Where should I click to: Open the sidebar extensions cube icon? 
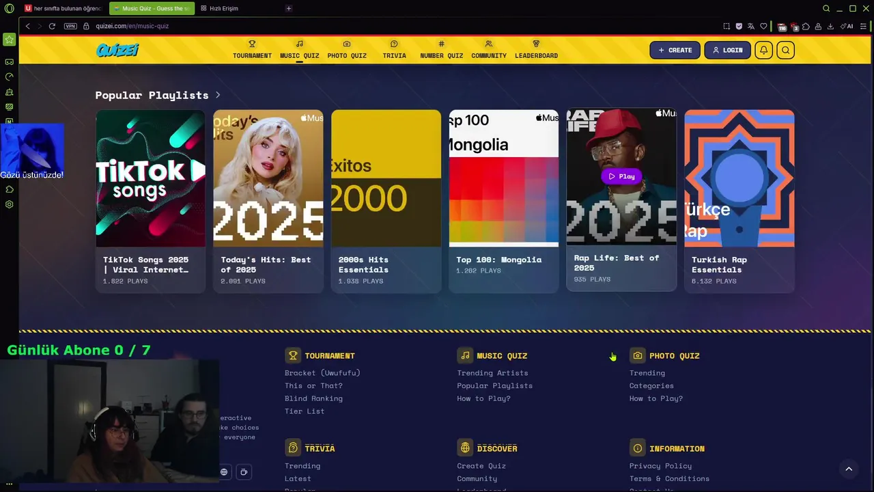click(x=9, y=189)
